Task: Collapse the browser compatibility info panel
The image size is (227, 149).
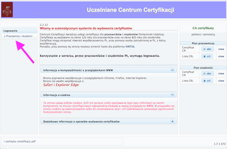Action: (172, 70)
